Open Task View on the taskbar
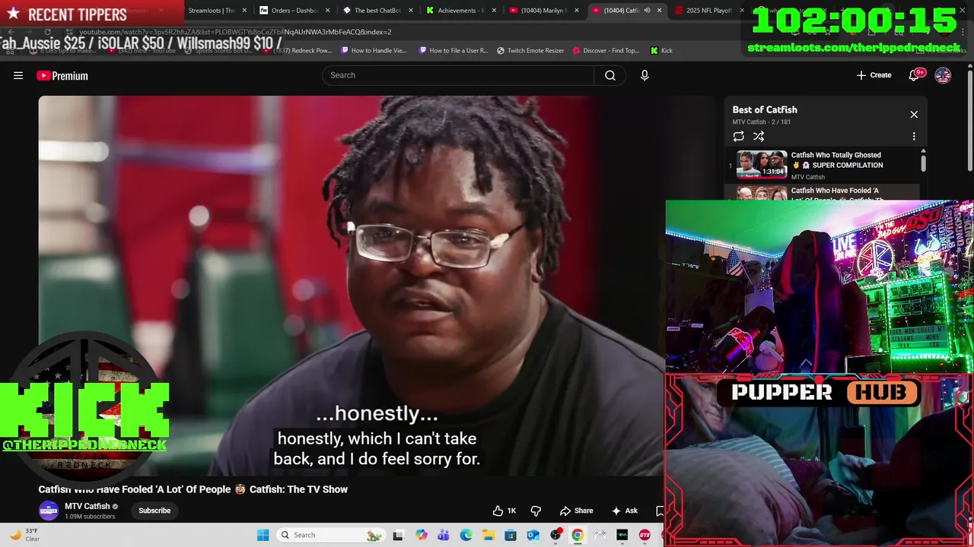 [x=397, y=535]
